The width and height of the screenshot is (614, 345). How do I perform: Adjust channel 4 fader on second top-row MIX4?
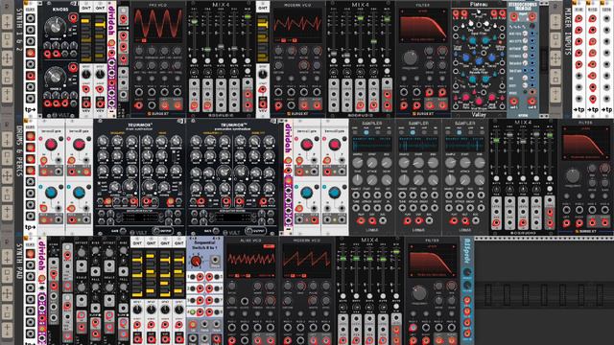(x=373, y=41)
